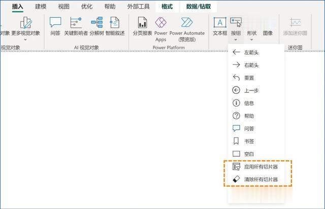The width and height of the screenshot is (325, 209).
Task: Select 重置 button option
Action: click(x=256, y=78)
